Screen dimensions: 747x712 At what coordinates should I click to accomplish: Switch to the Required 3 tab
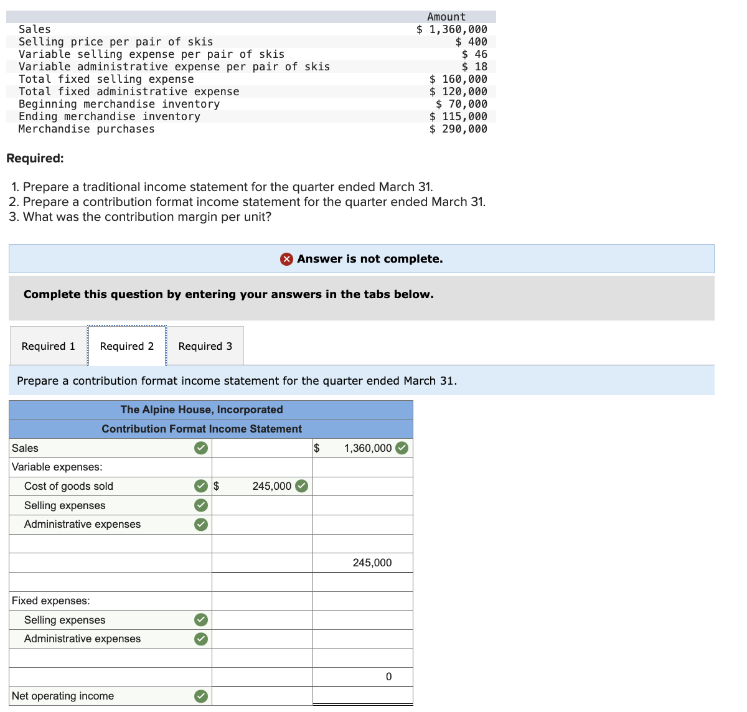click(x=205, y=346)
